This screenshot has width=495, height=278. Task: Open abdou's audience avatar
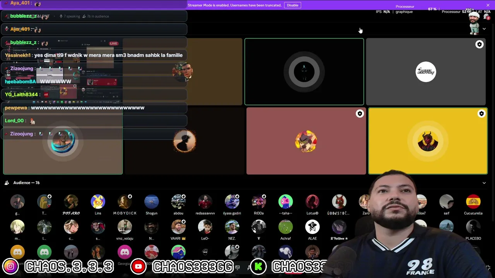pyautogui.click(x=178, y=202)
